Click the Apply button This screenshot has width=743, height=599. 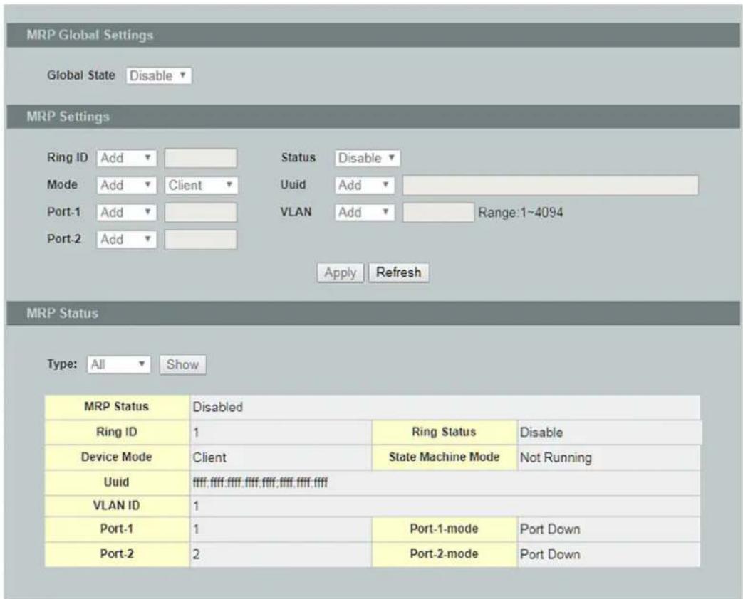(x=341, y=273)
